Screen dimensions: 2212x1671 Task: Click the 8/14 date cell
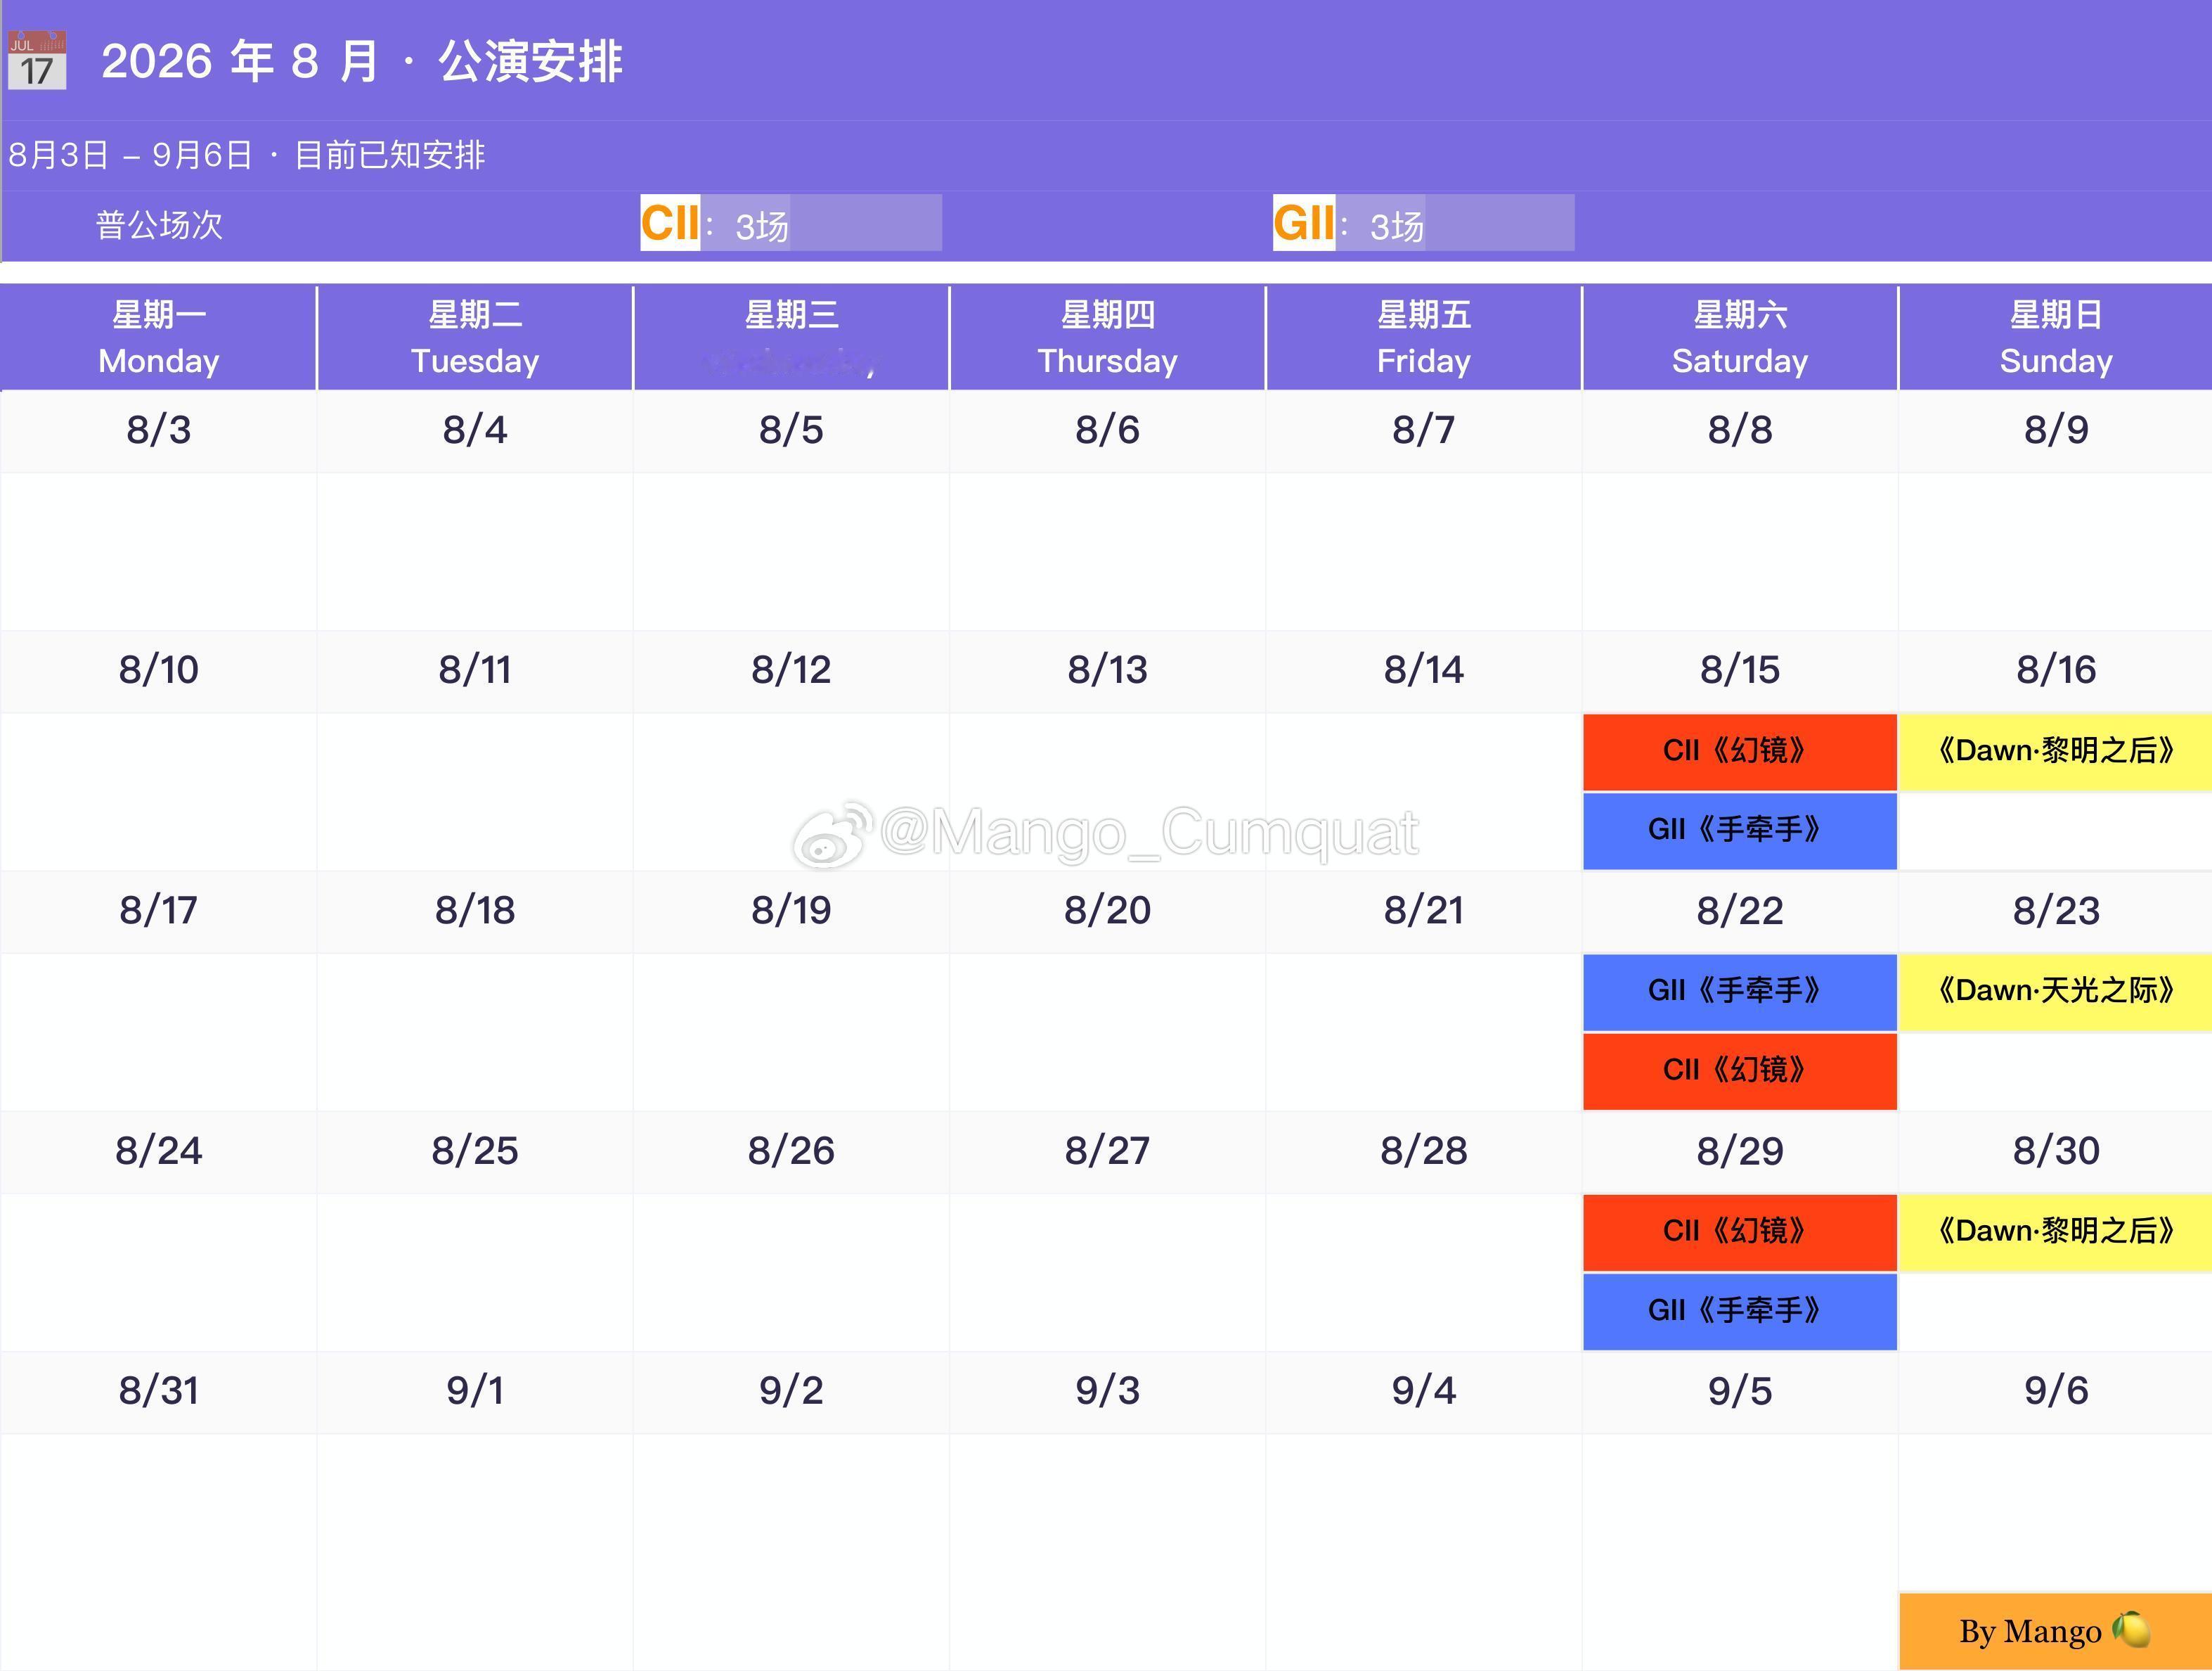(1424, 672)
